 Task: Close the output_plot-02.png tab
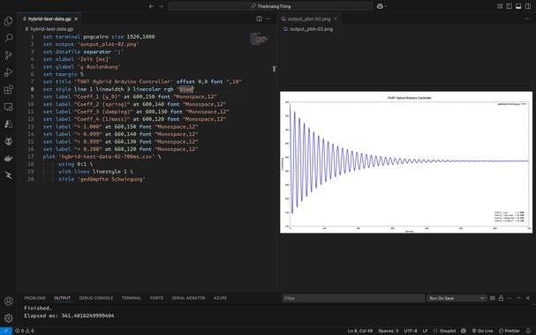(336, 19)
